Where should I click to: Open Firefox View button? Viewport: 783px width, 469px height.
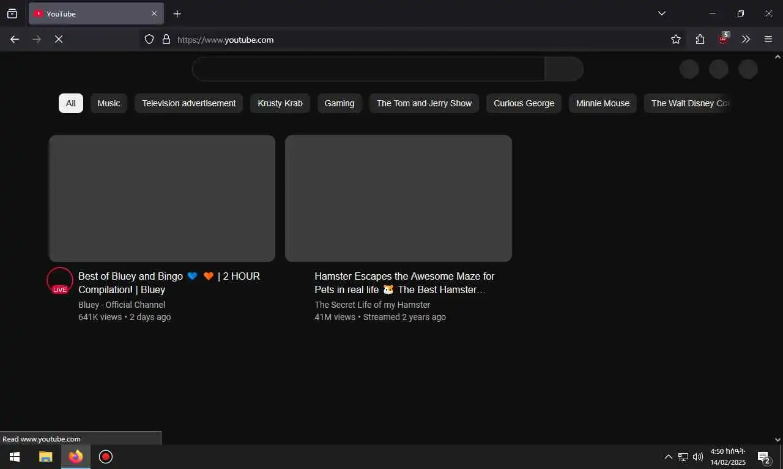tap(12, 13)
